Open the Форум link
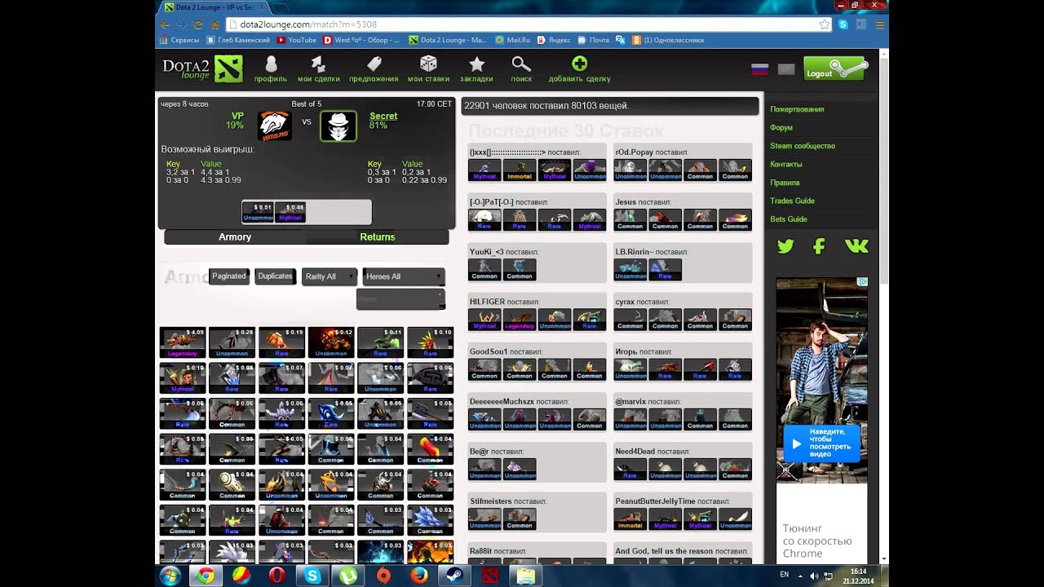 pos(781,128)
